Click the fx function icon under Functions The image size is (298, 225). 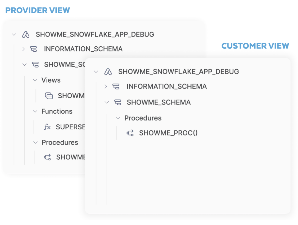tap(47, 127)
